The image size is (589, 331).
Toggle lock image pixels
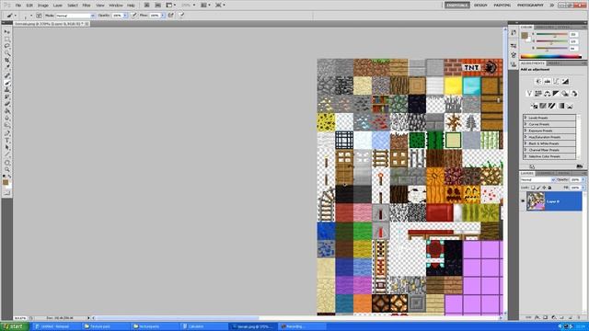[538, 188]
